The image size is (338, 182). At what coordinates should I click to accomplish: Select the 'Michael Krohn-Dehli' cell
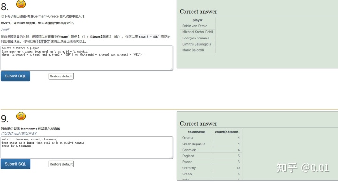coord(198,32)
